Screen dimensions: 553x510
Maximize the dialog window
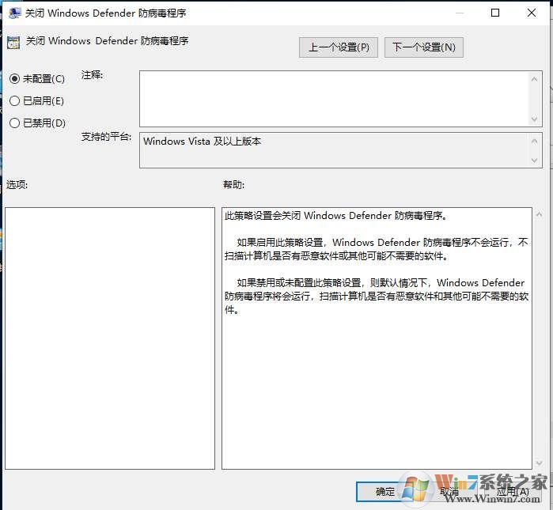pos(495,13)
